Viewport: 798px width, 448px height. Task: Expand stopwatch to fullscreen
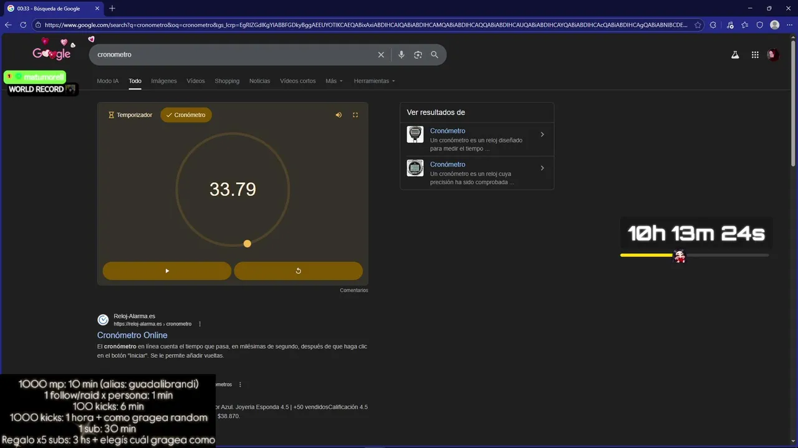tap(355, 115)
